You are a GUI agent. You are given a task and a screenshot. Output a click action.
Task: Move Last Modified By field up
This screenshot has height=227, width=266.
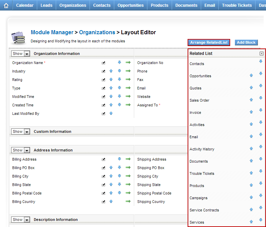pyautogui.click(x=111, y=113)
